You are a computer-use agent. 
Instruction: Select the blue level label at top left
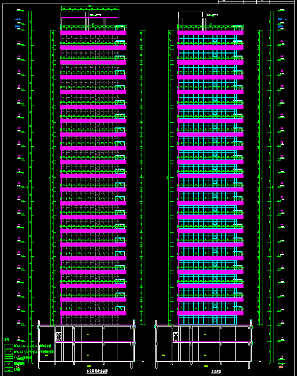[x=18, y=19]
